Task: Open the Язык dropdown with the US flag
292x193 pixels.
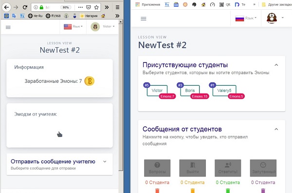Action: (73, 27)
